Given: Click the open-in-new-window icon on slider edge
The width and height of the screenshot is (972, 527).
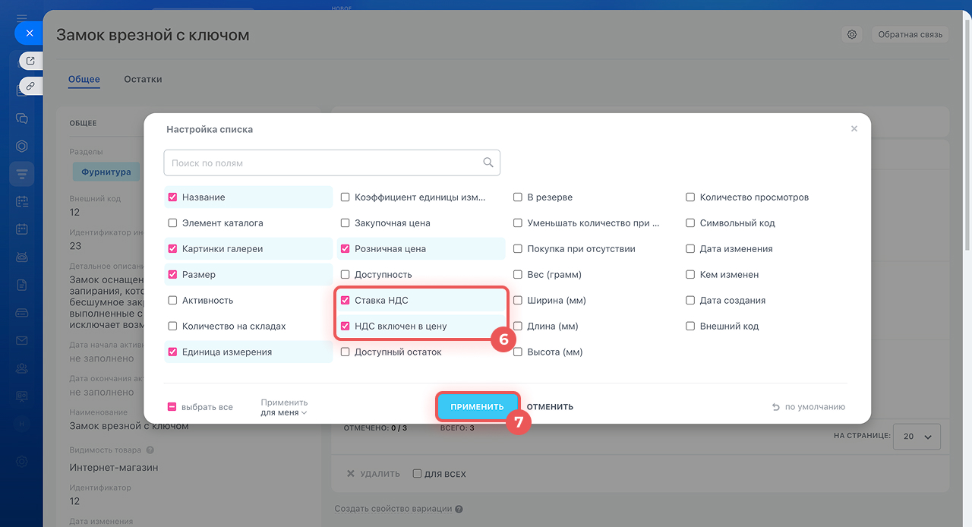Looking at the screenshot, I should tap(30, 61).
